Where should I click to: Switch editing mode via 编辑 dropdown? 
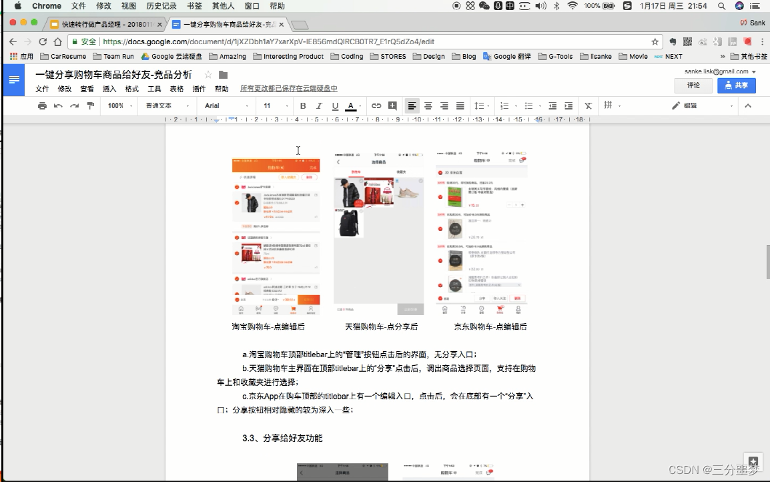coord(702,105)
